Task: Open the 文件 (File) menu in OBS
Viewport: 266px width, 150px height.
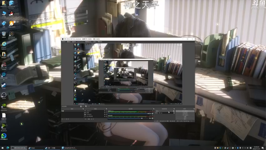Action: click(x=64, y=42)
